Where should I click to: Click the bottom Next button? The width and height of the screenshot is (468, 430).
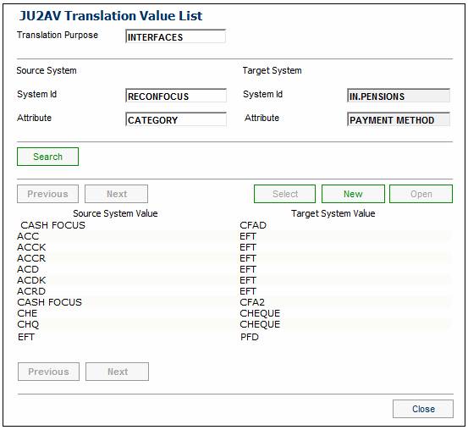[x=118, y=372]
